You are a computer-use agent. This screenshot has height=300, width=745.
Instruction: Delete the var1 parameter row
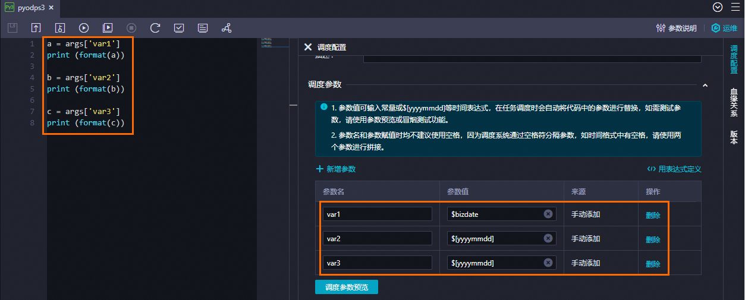click(x=653, y=215)
